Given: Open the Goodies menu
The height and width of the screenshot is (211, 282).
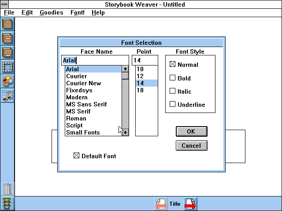Looking at the screenshot, I should coord(52,13).
